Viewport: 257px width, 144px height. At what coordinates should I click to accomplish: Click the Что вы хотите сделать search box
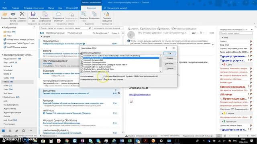tap(116, 8)
